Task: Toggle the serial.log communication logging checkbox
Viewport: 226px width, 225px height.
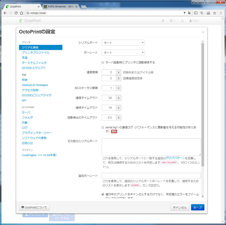Action: (x=103, y=128)
